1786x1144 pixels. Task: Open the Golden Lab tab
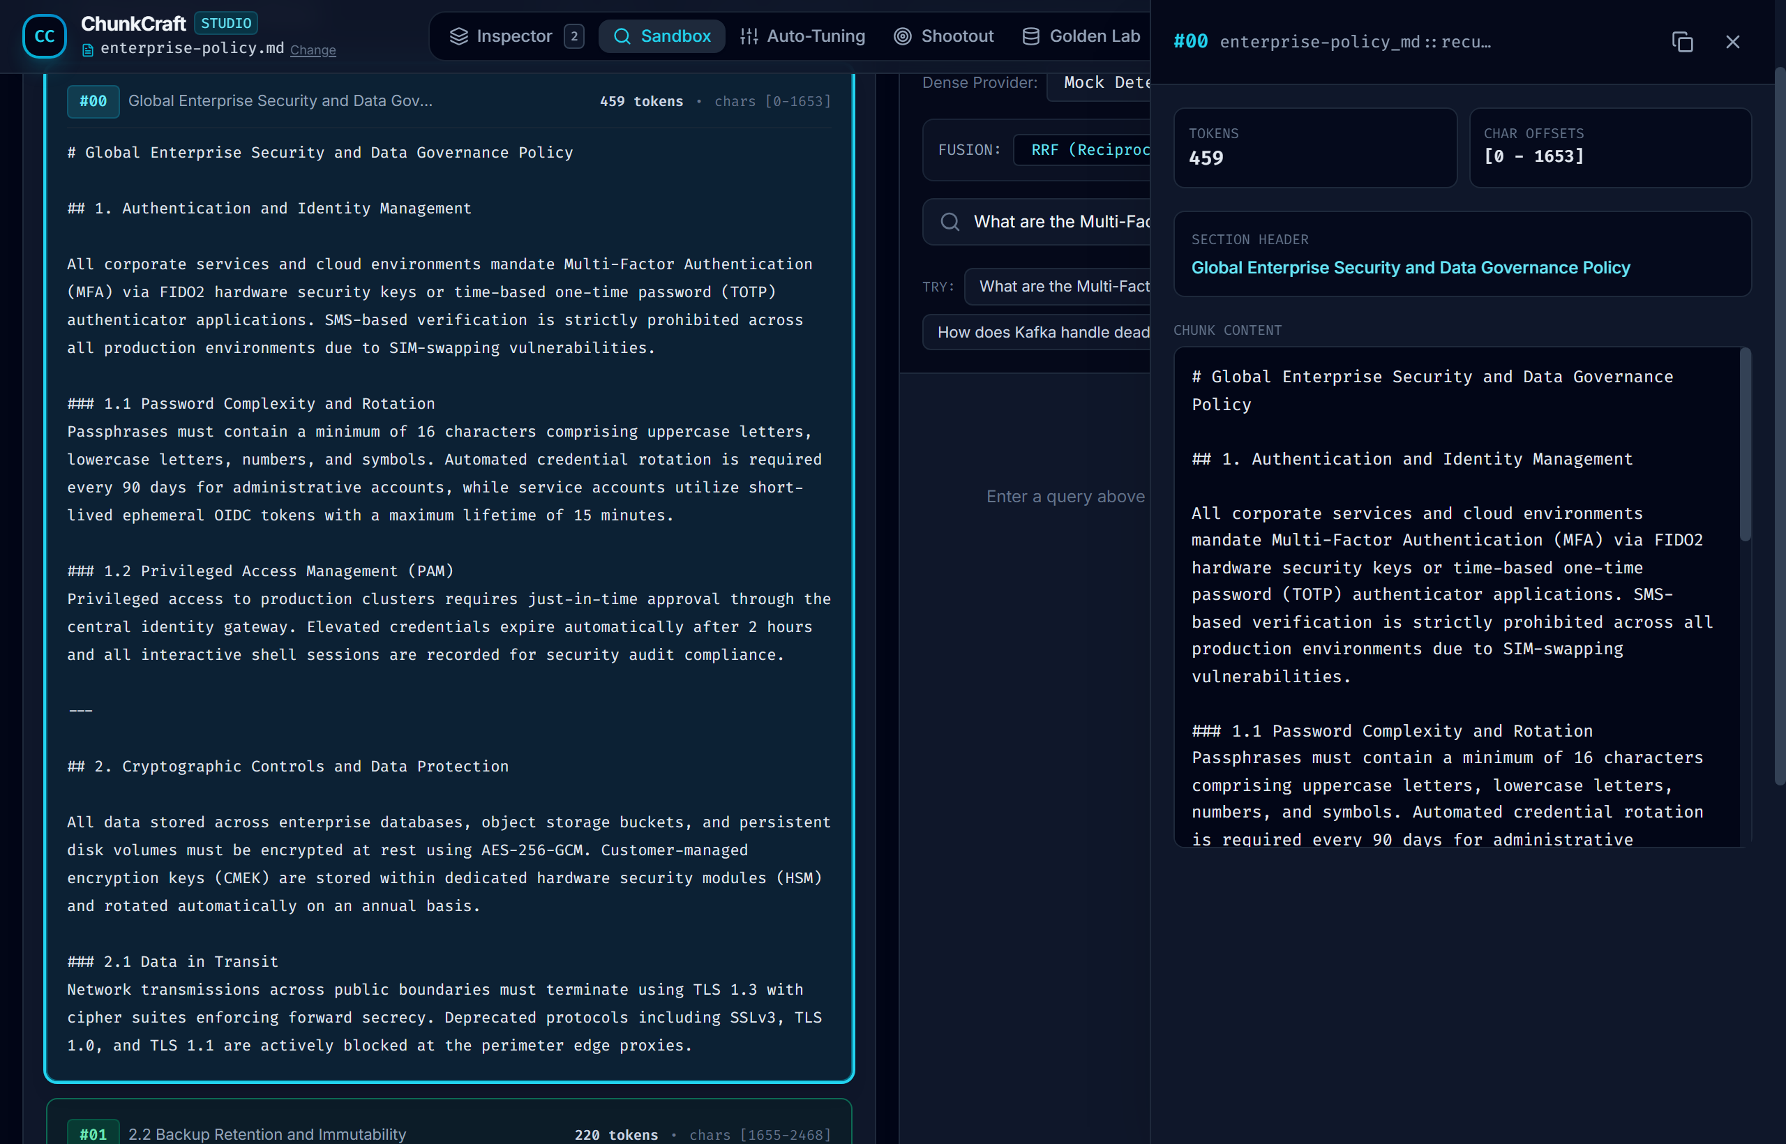point(1081,36)
